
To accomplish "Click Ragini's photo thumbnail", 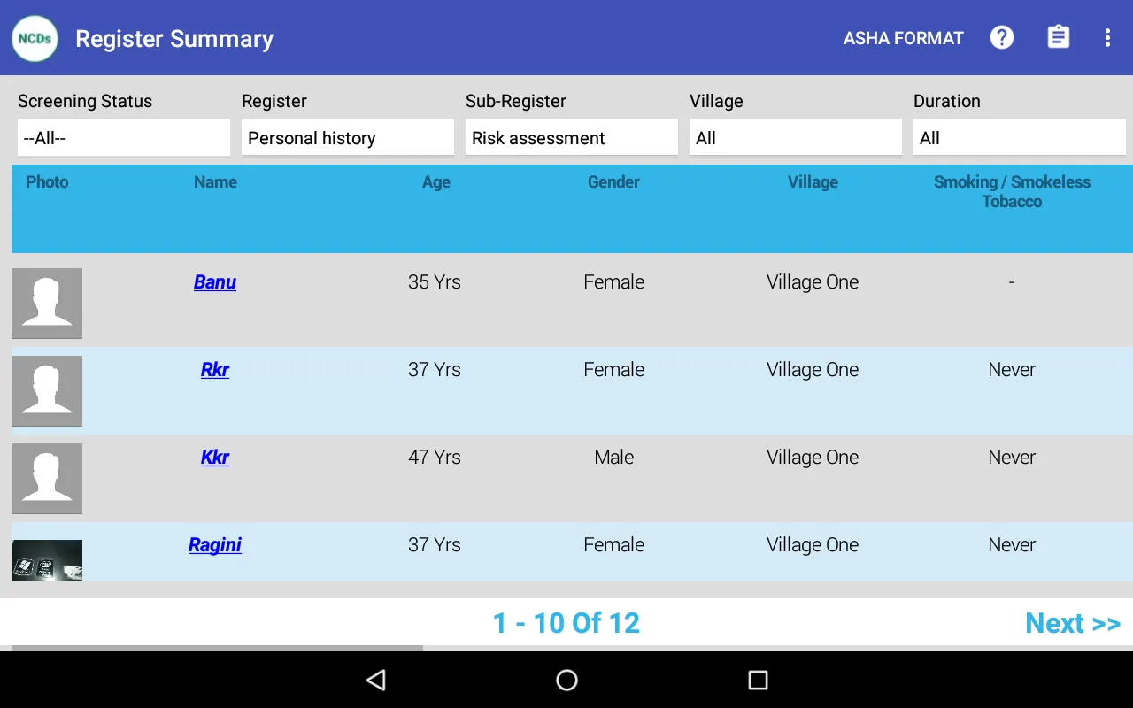I will tap(47, 559).
